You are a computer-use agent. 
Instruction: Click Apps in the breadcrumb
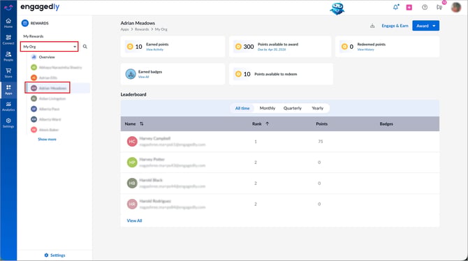coord(124,29)
